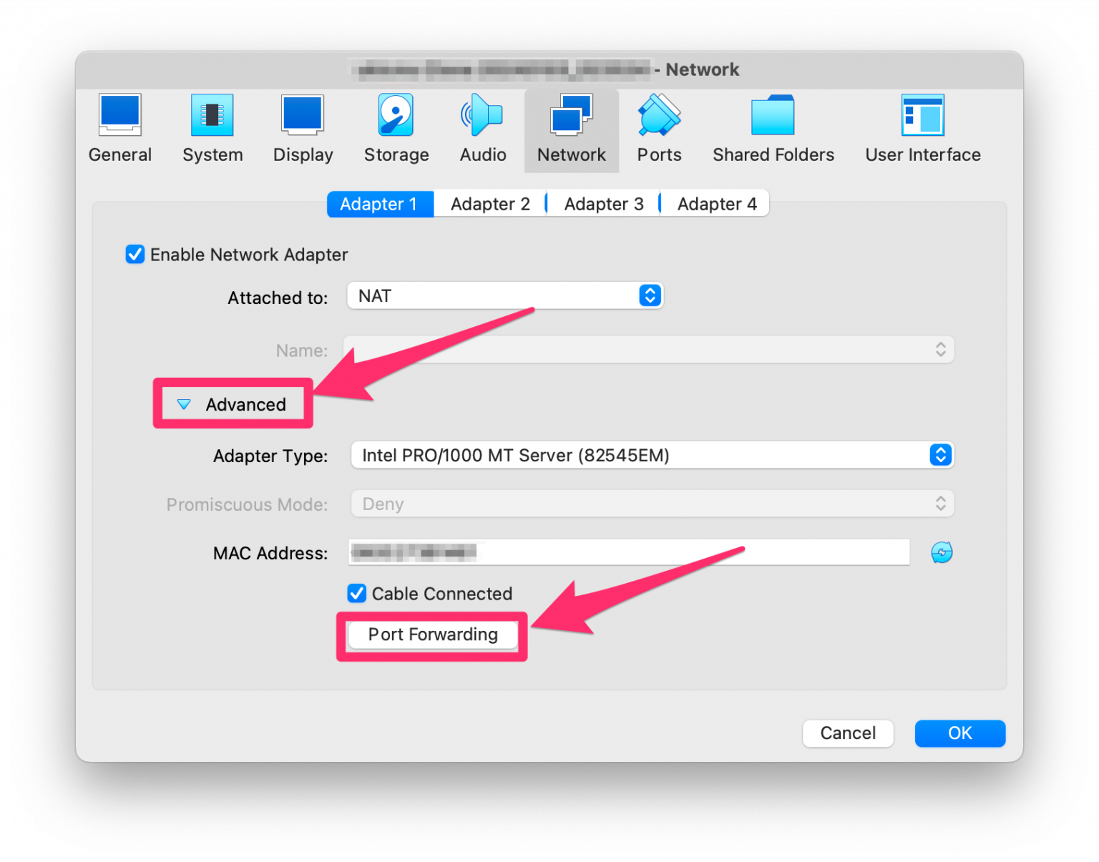Uncheck Cable Connected
The width and height of the screenshot is (1099, 862).
point(356,593)
